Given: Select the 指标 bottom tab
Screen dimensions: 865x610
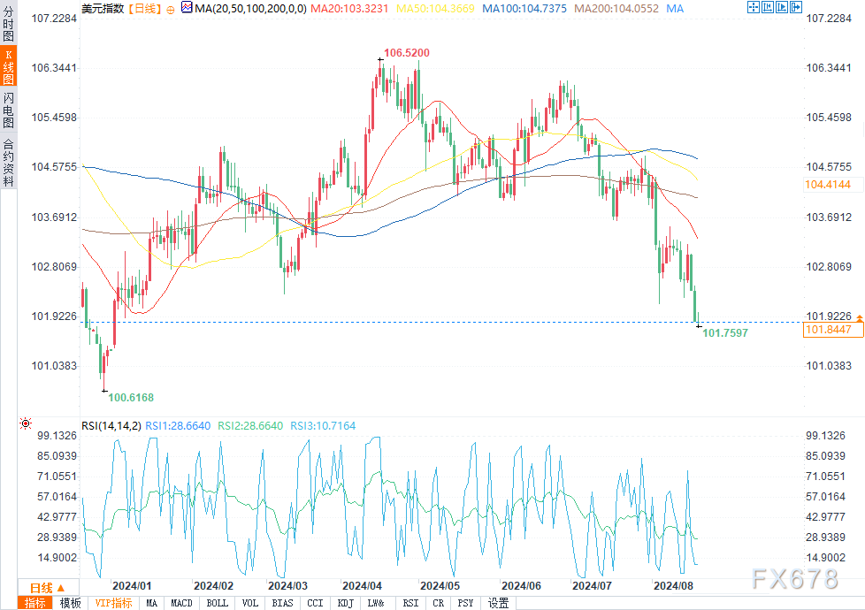Looking at the screenshot, I should 35,603.
